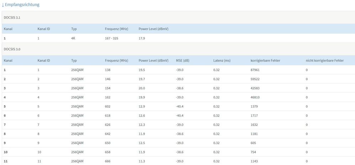The width and height of the screenshot is (355, 165).
Task: Click the korrigierbare Fehler column header
Action: [265, 61]
